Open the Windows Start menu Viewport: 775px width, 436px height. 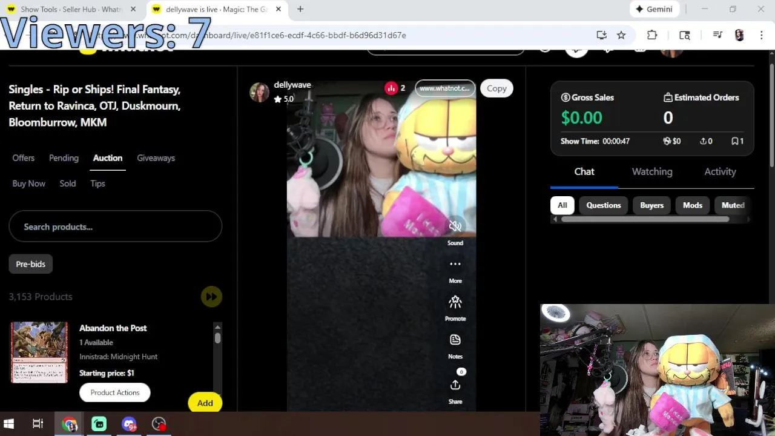click(x=8, y=424)
